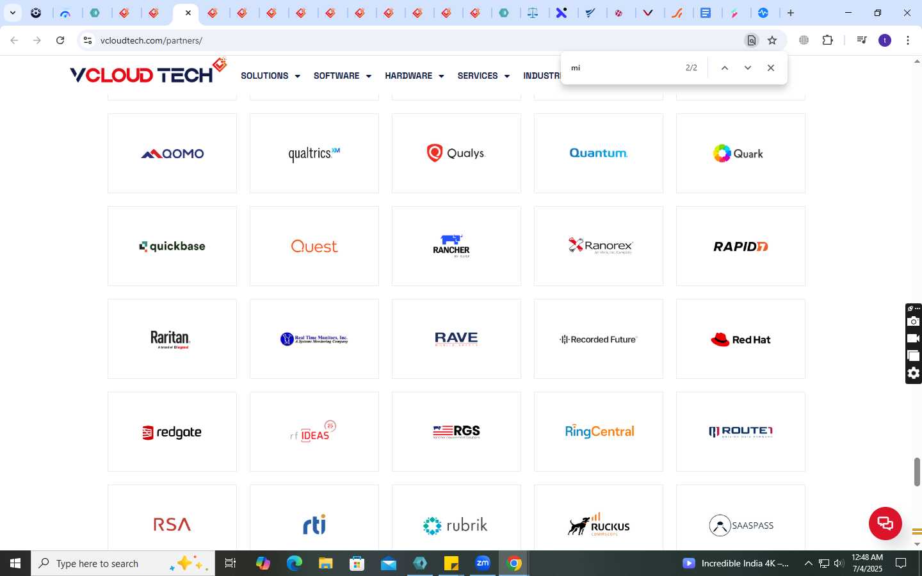Open the gear settings on side panel

click(914, 373)
